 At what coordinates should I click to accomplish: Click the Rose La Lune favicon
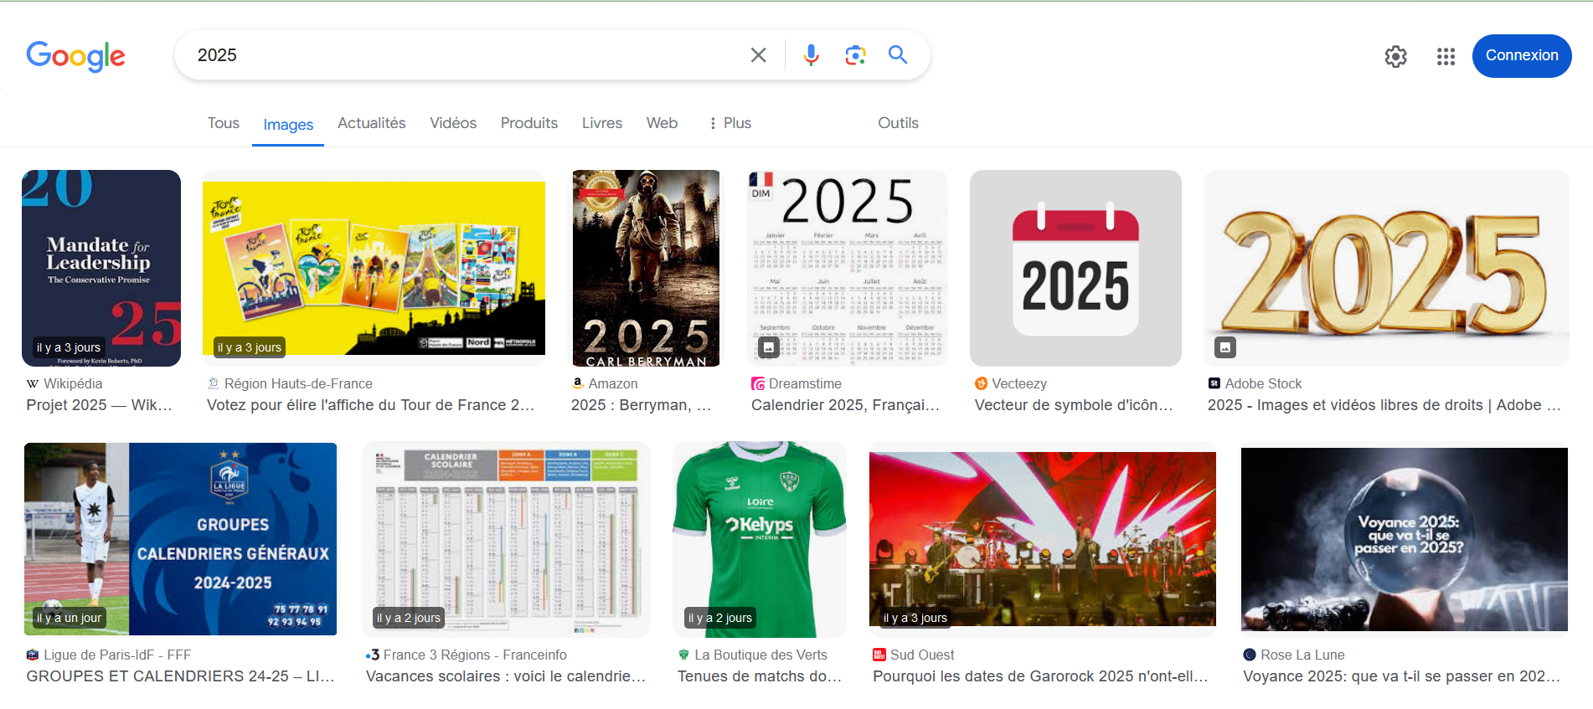1250,655
